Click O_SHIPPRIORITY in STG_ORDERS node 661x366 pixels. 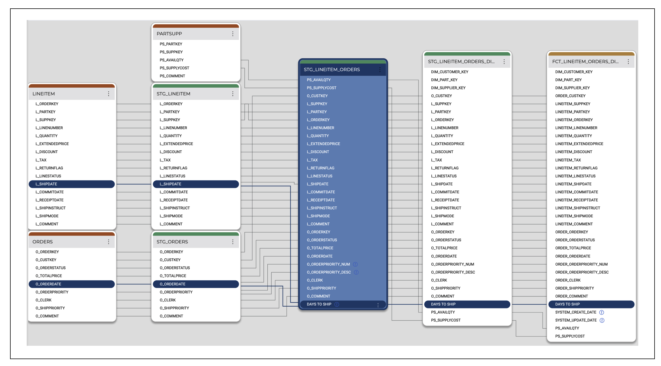(174, 308)
